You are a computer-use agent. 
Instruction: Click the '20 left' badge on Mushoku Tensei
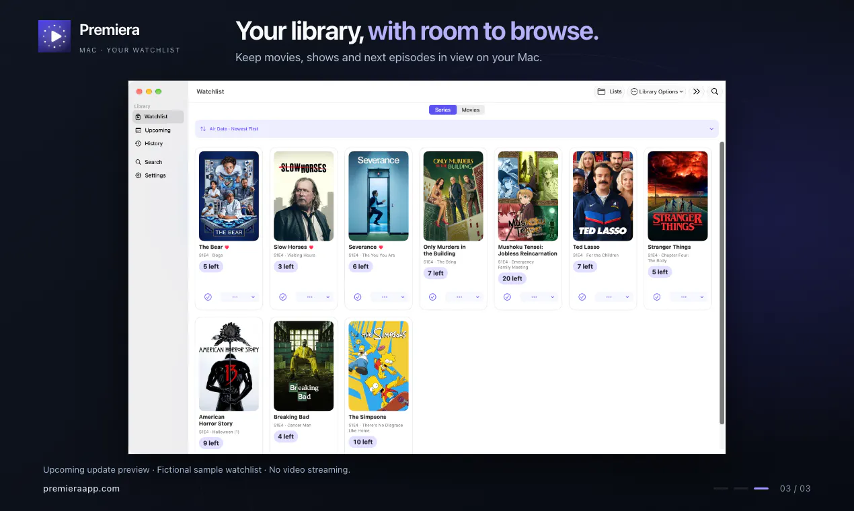point(512,278)
